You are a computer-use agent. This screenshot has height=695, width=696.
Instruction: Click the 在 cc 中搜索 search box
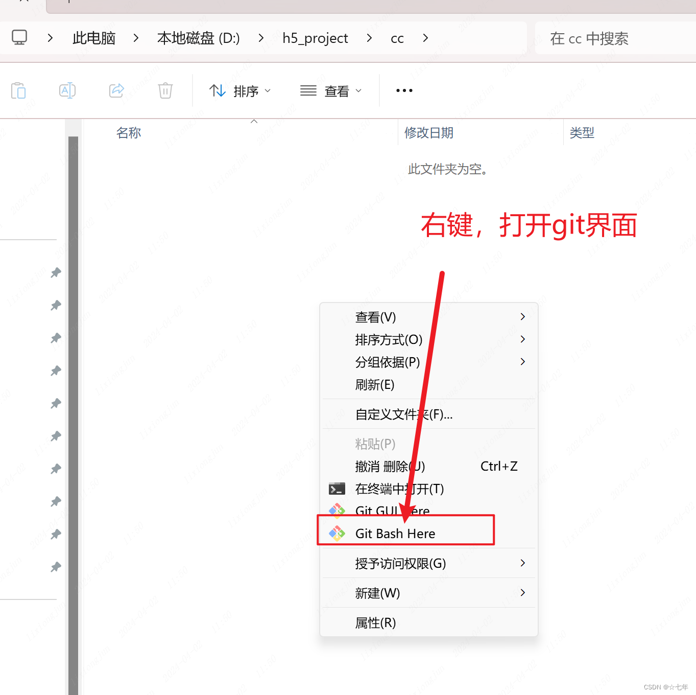pyautogui.click(x=616, y=38)
